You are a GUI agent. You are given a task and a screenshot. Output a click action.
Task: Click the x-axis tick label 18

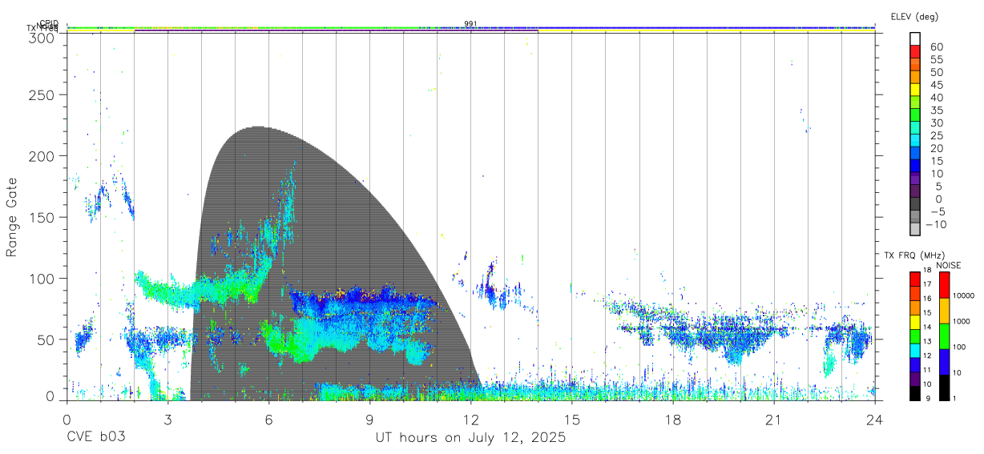[673, 420]
